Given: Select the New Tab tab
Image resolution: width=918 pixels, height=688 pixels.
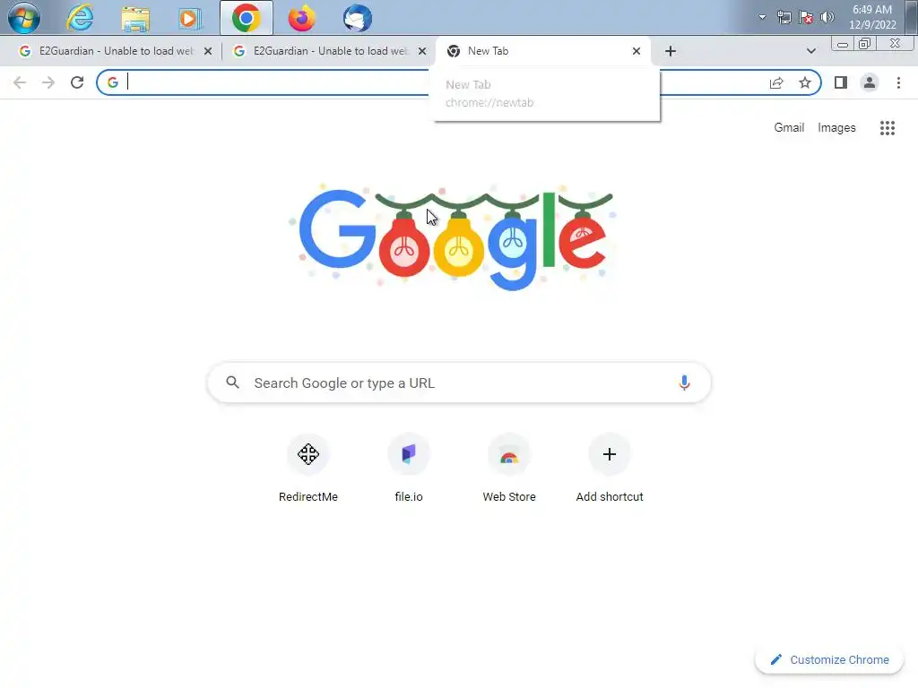Looking at the screenshot, I should [x=541, y=51].
